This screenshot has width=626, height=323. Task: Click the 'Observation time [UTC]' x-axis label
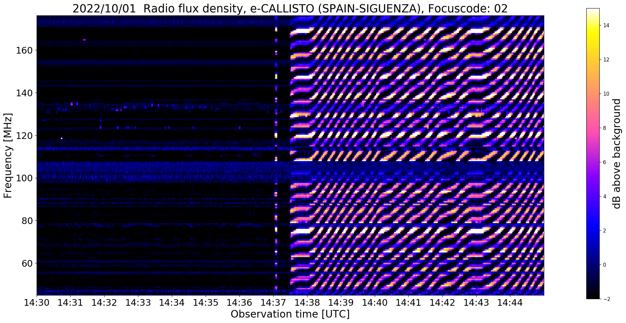click(x=290, y=314)
